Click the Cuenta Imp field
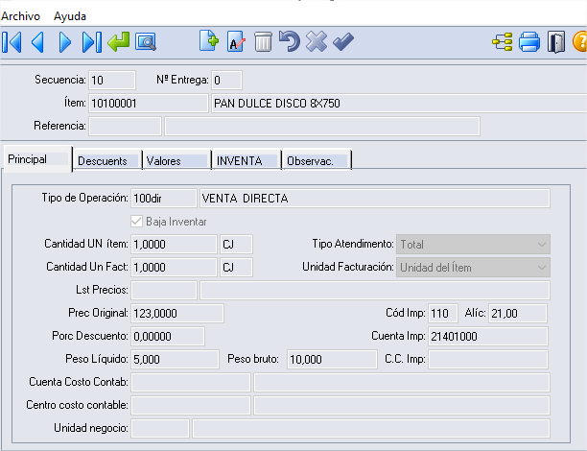The image size is (587, 451). (x=488, y=337)
